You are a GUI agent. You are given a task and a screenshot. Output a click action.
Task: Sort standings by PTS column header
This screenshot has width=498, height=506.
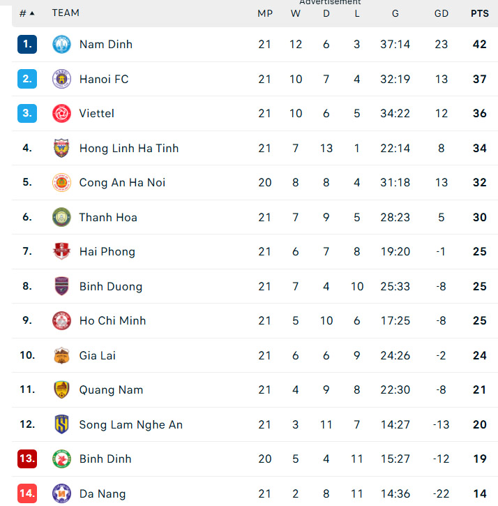click(479, 13)
